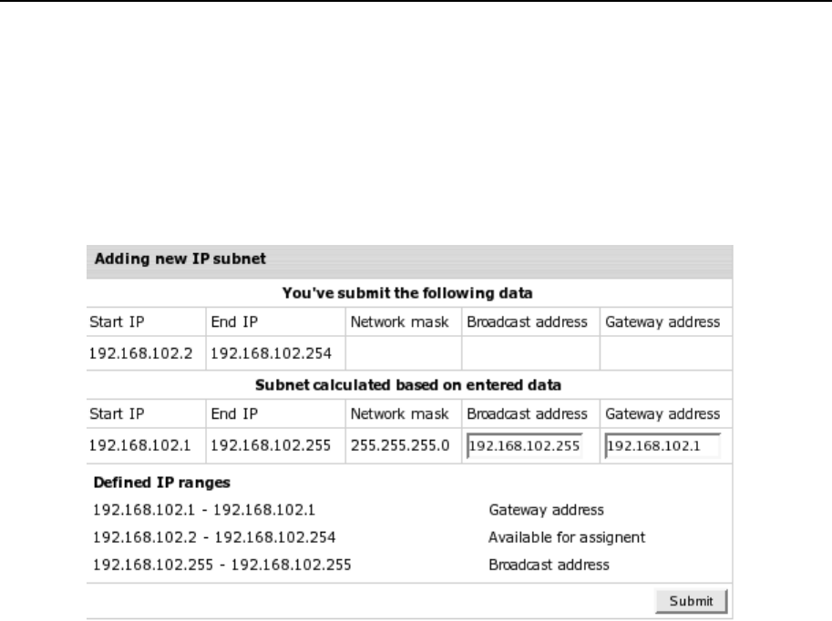Click the 'You've submit the following data' heading
832x621 pixels.
point(407,292)
